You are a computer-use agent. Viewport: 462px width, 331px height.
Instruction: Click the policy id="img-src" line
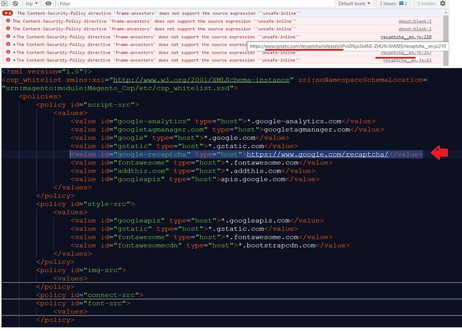81,270
